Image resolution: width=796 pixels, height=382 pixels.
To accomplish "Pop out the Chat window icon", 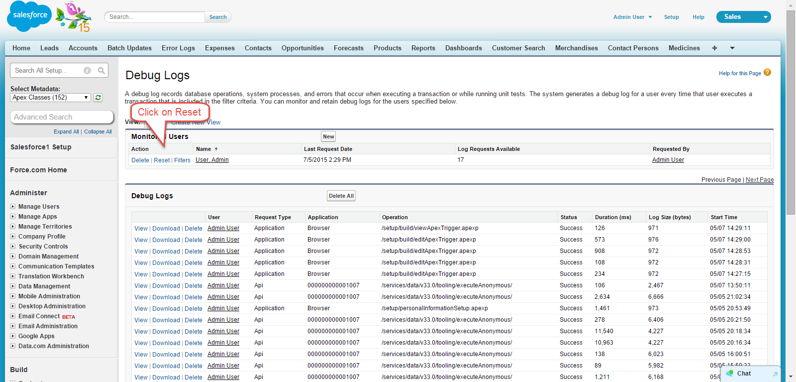I will coord(775,374).
